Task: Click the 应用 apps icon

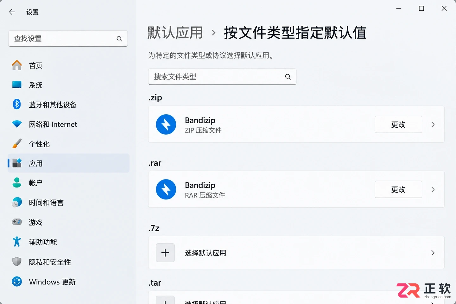Action: tap(17, 163)
